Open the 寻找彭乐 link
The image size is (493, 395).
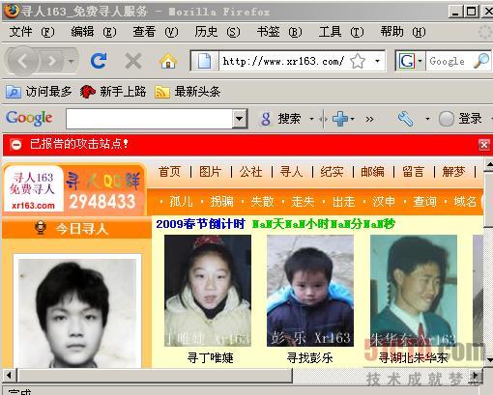click(x=309, y=357)
